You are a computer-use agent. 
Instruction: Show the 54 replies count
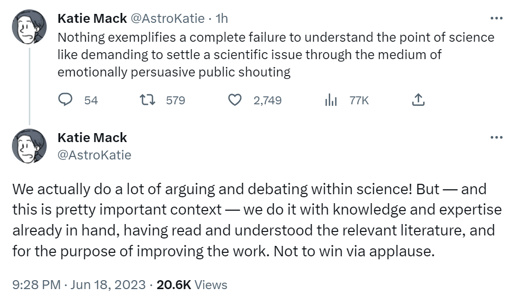91,100
